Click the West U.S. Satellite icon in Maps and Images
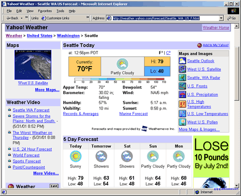This screenshot has height=196, width=241. [x=182, y=69]
